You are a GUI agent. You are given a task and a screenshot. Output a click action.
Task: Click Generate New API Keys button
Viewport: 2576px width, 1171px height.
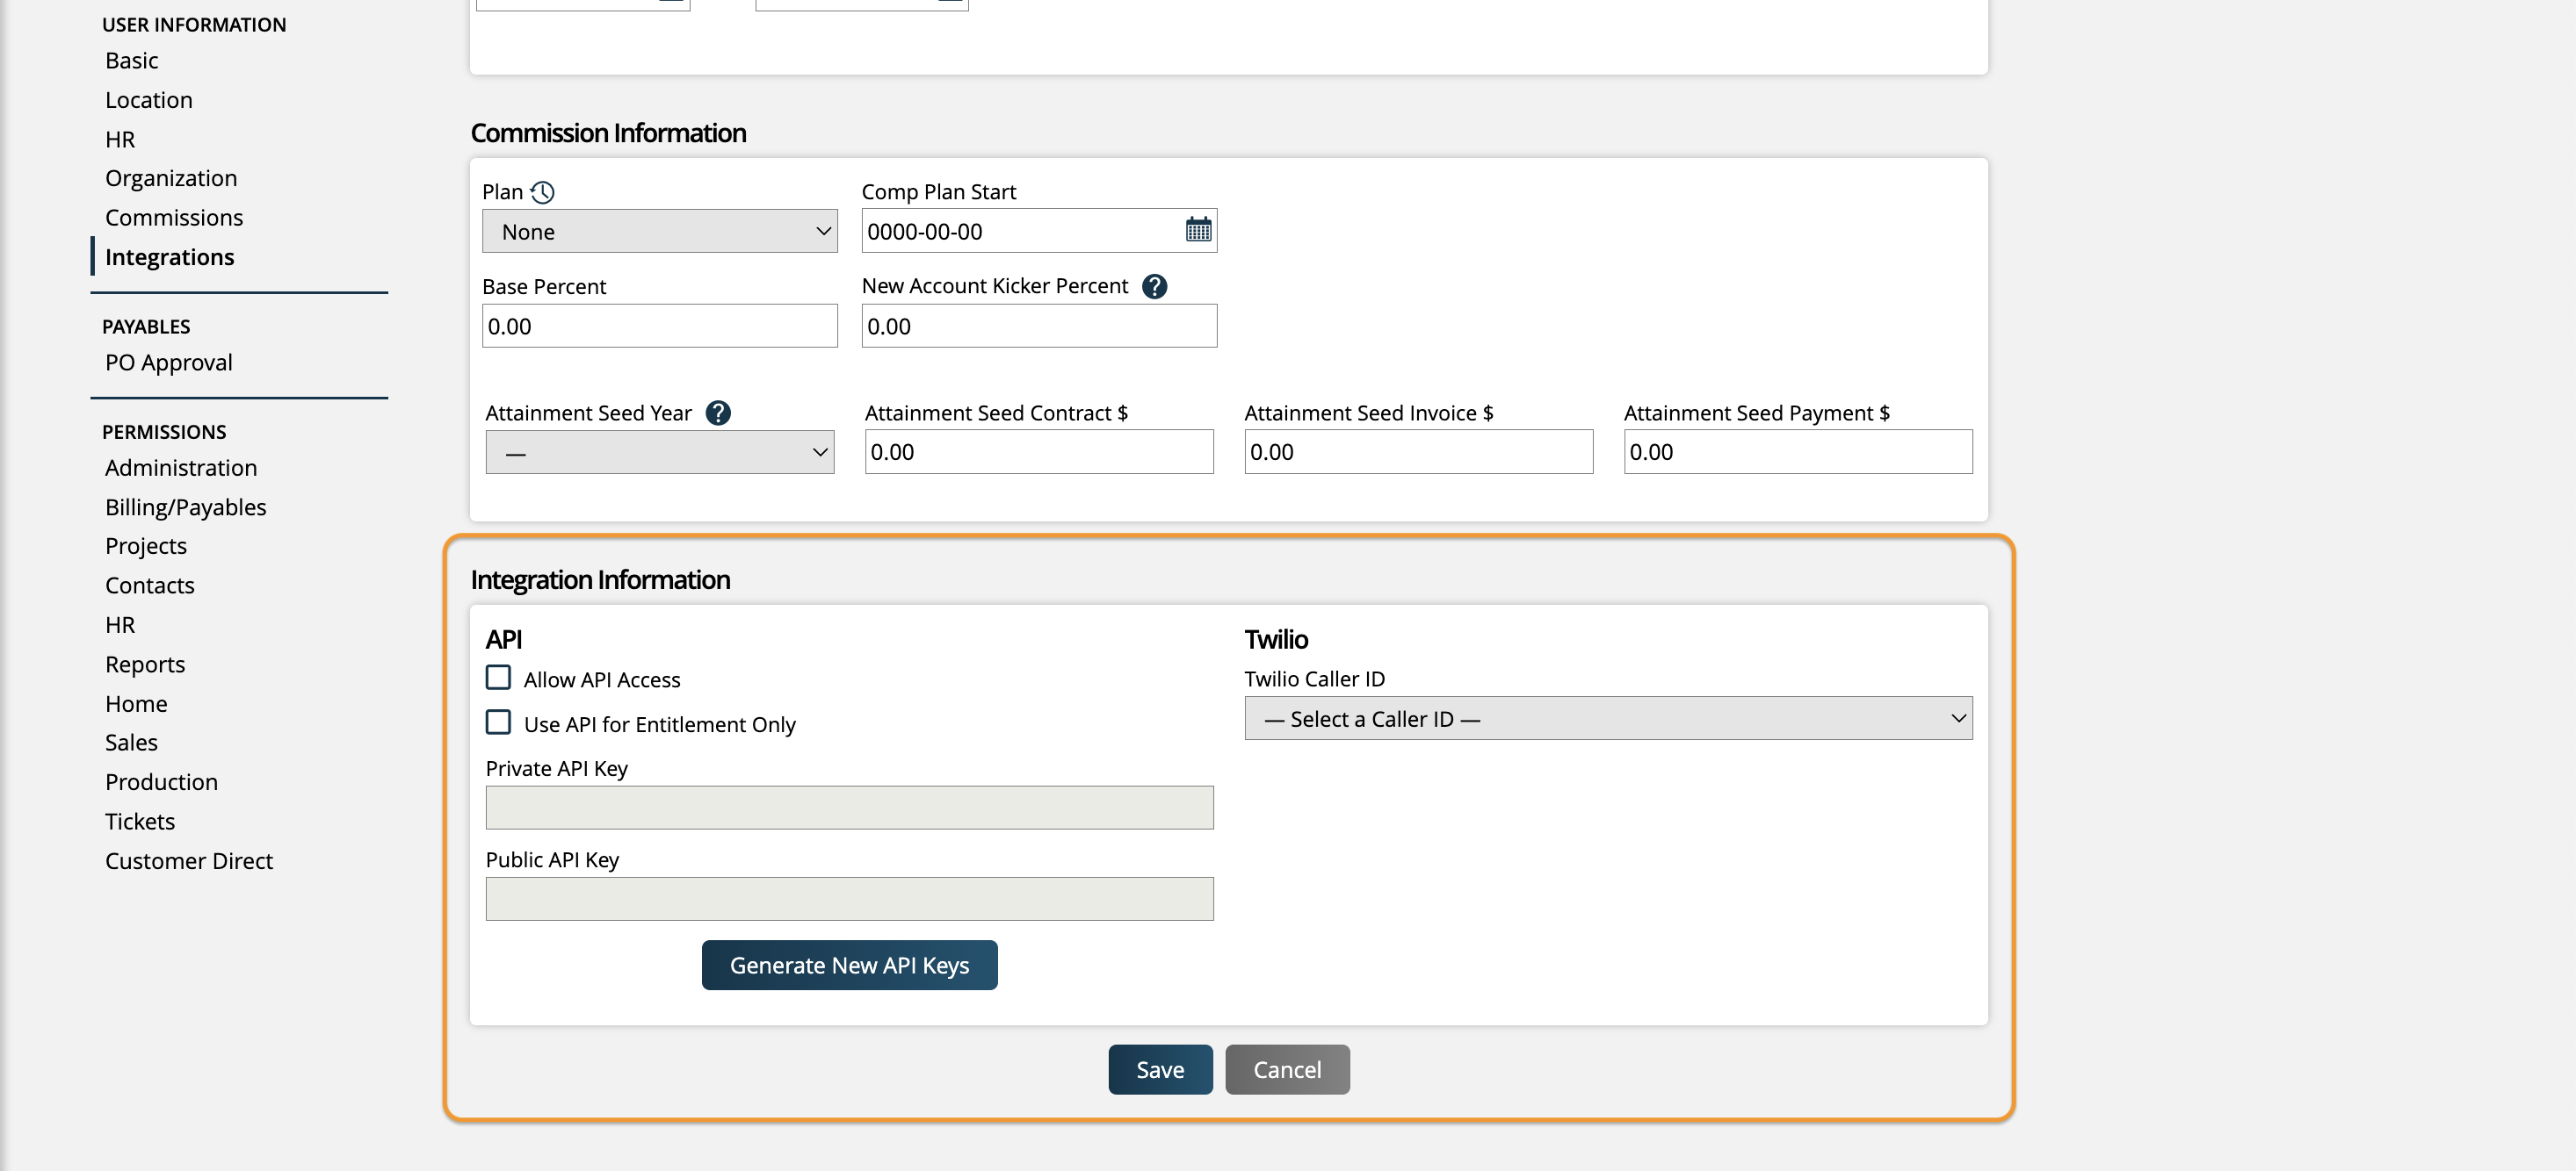849,966
